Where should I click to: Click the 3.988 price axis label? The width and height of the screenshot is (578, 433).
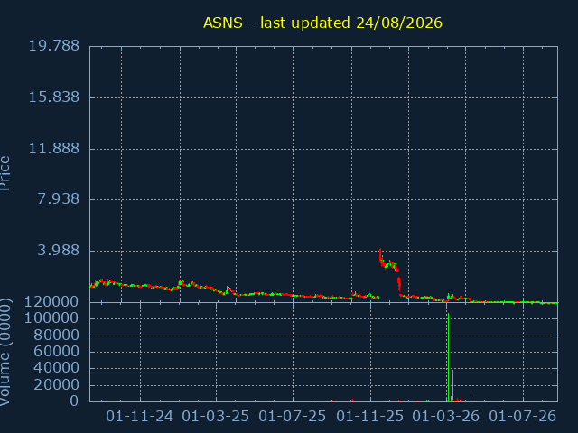tap(58, 251)
